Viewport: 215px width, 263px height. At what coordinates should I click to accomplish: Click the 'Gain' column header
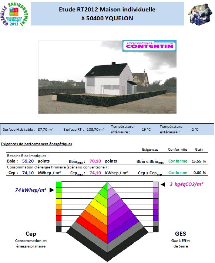coord(199,149)
